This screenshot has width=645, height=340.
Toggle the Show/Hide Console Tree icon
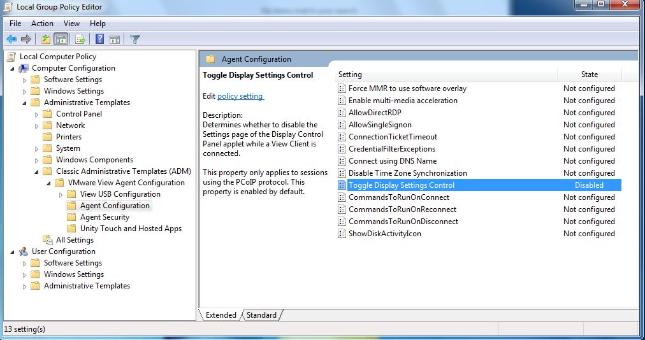61,39
